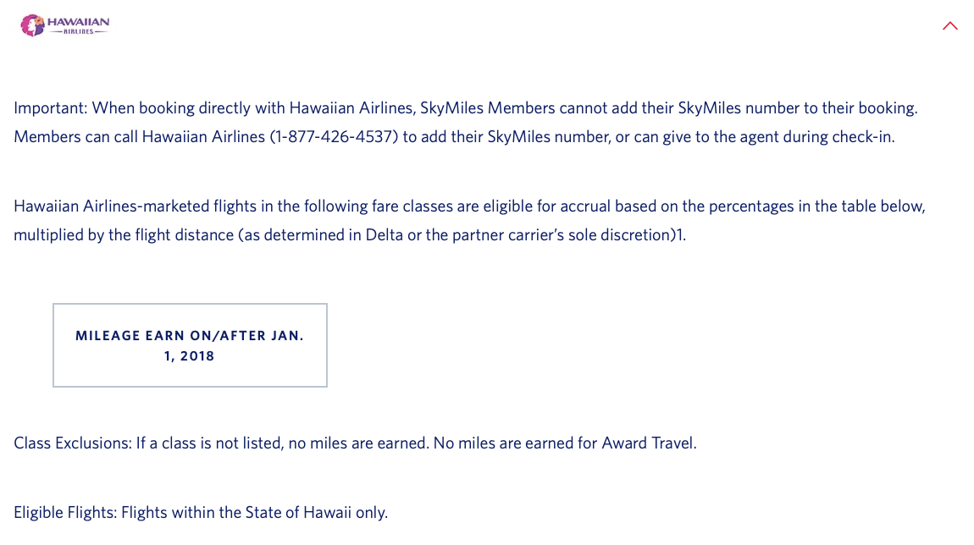Click the Hawaiian Airlines Pualani logo
The width and height of the screenshot is (974, 545).
tap(64, 25)
